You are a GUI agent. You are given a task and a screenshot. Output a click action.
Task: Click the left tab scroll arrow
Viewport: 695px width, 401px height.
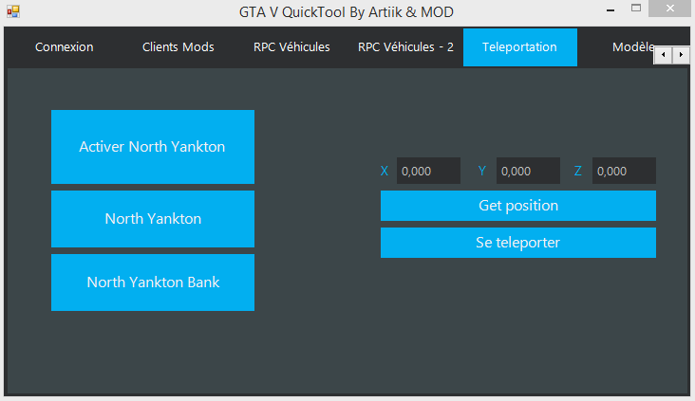(663, 55)
